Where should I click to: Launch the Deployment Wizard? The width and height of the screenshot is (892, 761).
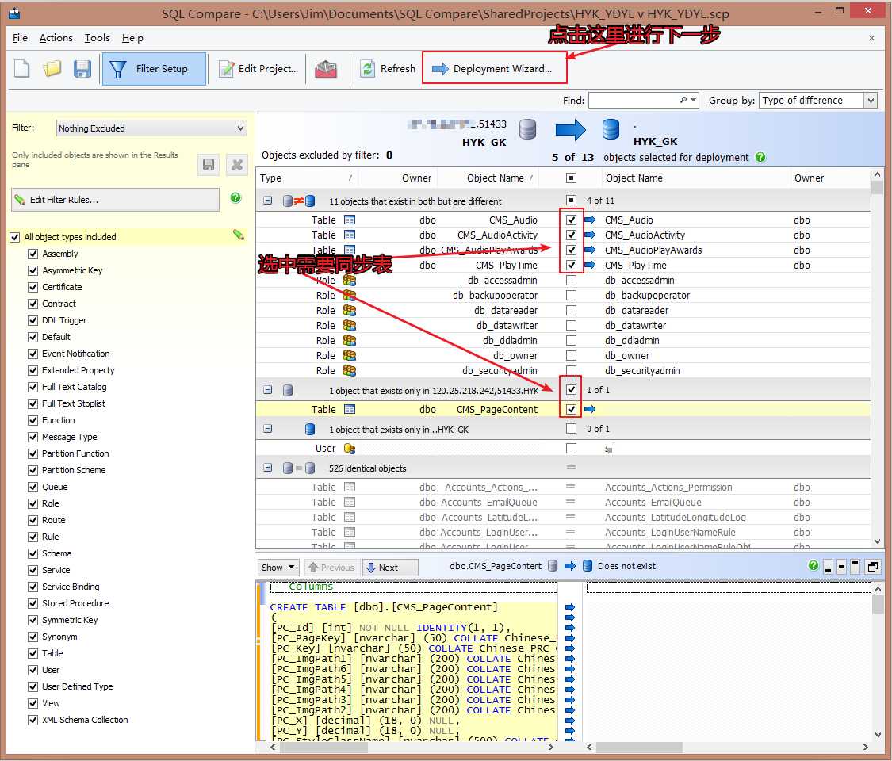[492, 69]
